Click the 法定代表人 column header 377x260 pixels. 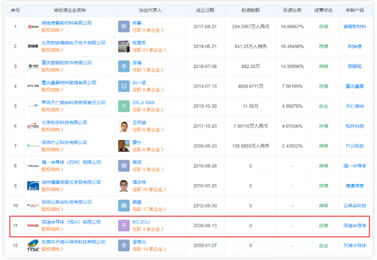[x=150, y=10]
